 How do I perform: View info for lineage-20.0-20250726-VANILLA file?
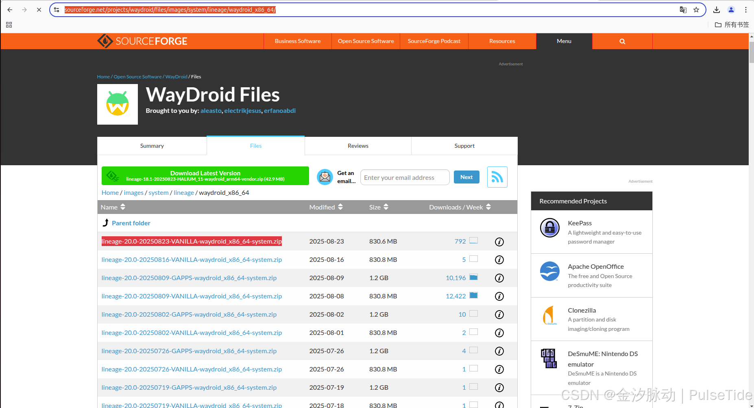(499, 369)
